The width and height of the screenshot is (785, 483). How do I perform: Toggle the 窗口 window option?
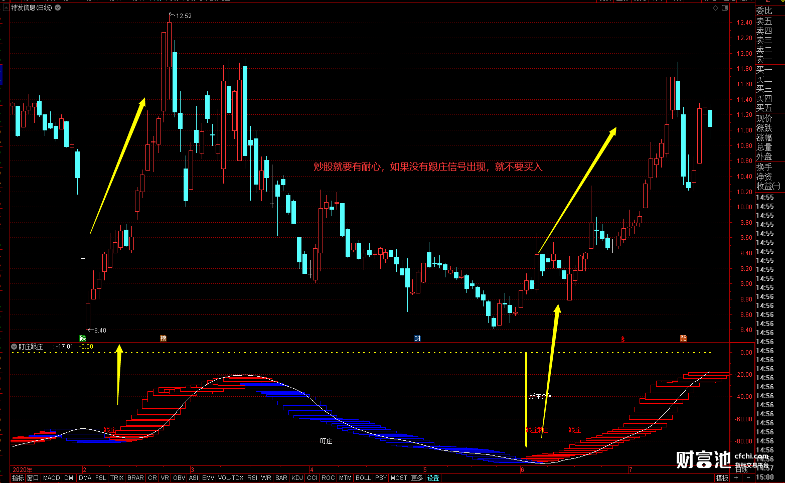(33, 478)
